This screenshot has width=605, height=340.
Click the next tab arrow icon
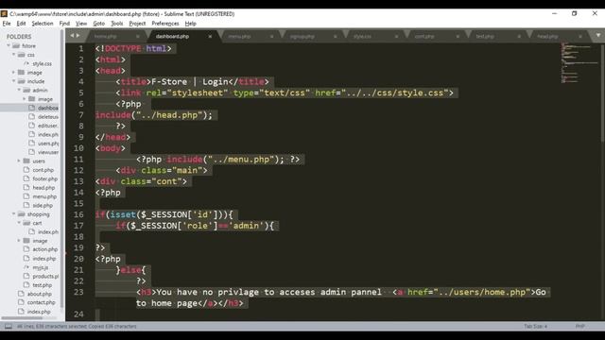pos(78,36)
